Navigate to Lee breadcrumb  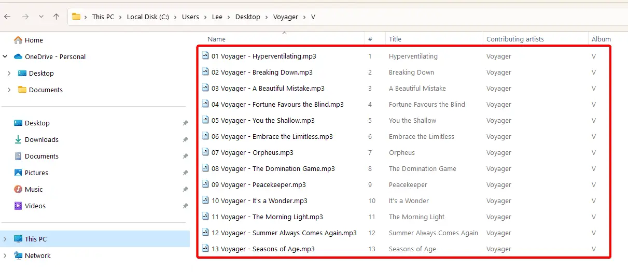[x=217, y=17]
